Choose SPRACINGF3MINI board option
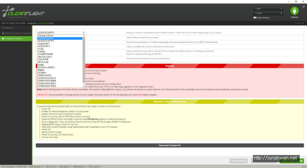The width and height of the screenshot is (307, 168). (x=60, y=81)
